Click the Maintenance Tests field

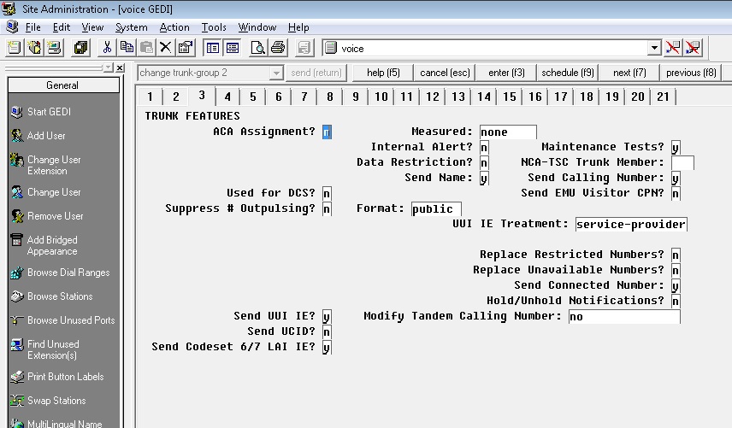[x=676, y=147]
